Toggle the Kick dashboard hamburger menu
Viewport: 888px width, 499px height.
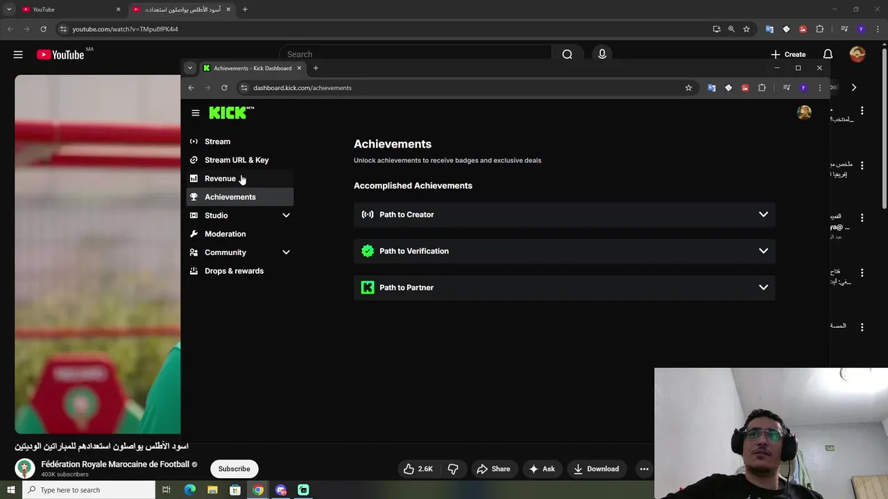tap(196, 113)
